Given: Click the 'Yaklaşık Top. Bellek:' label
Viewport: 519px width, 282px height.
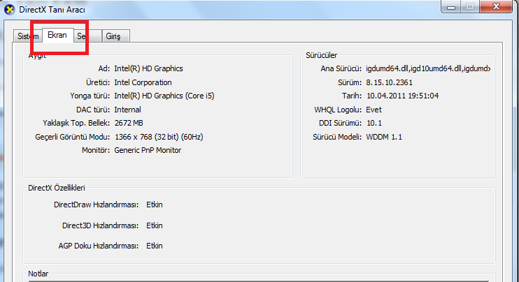Looking at the screenshot, I should (x=76, y=123).
